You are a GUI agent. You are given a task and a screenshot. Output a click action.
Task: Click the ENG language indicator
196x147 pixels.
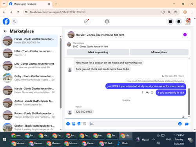tap(168, 140)
